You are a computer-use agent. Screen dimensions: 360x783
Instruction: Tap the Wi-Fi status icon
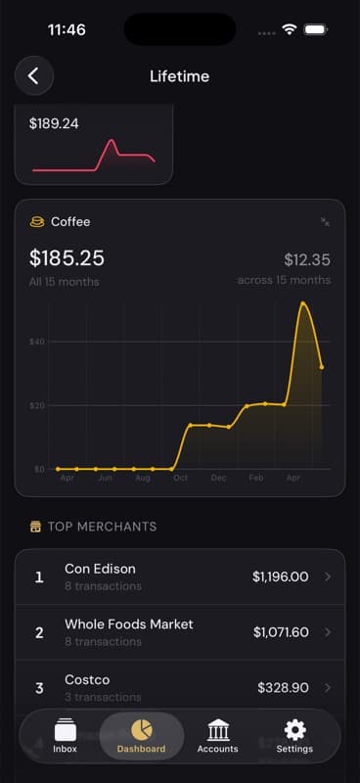click(x=290, y=29)
